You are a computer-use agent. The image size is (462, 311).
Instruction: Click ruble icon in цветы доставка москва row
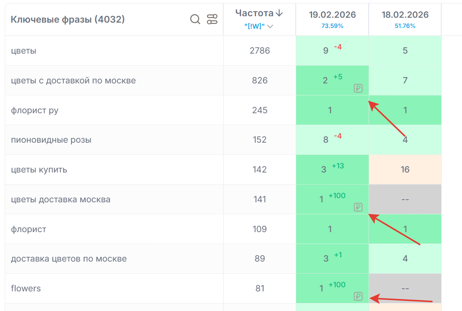(358, 207)
